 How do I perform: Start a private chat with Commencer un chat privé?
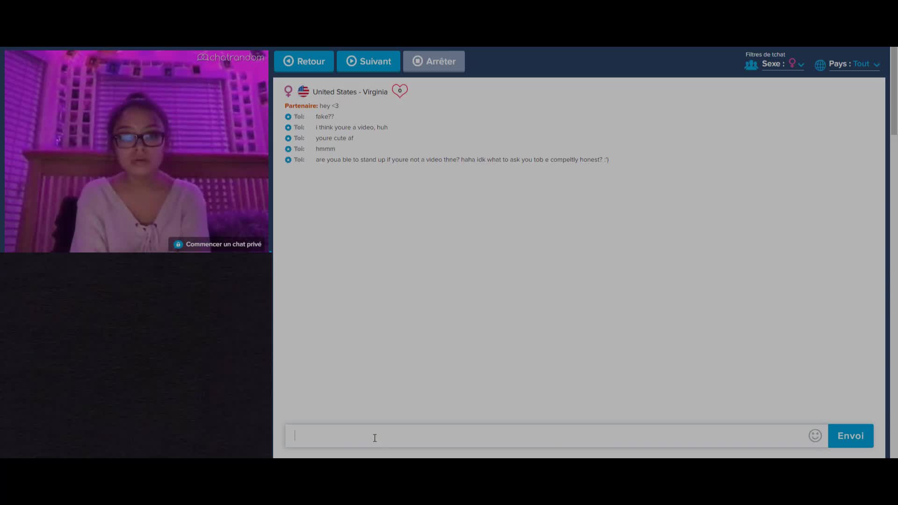coord(218,244)
